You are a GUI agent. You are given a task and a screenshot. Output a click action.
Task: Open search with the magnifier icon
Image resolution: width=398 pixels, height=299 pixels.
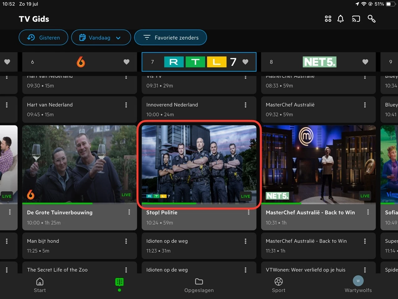372,19
